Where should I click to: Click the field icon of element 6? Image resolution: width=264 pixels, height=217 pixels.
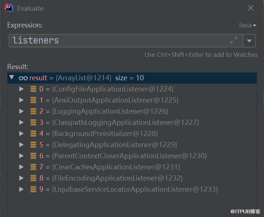coord(33,156)
